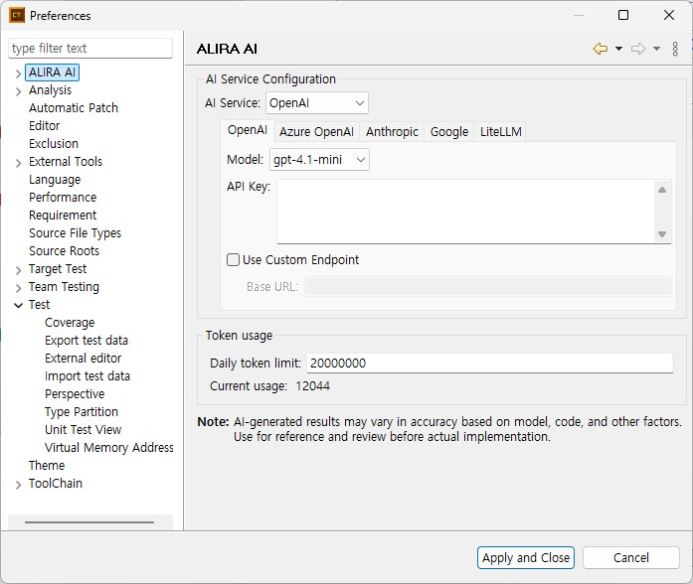
Task: Click the Apply and Close button
Action: [526, 557]
